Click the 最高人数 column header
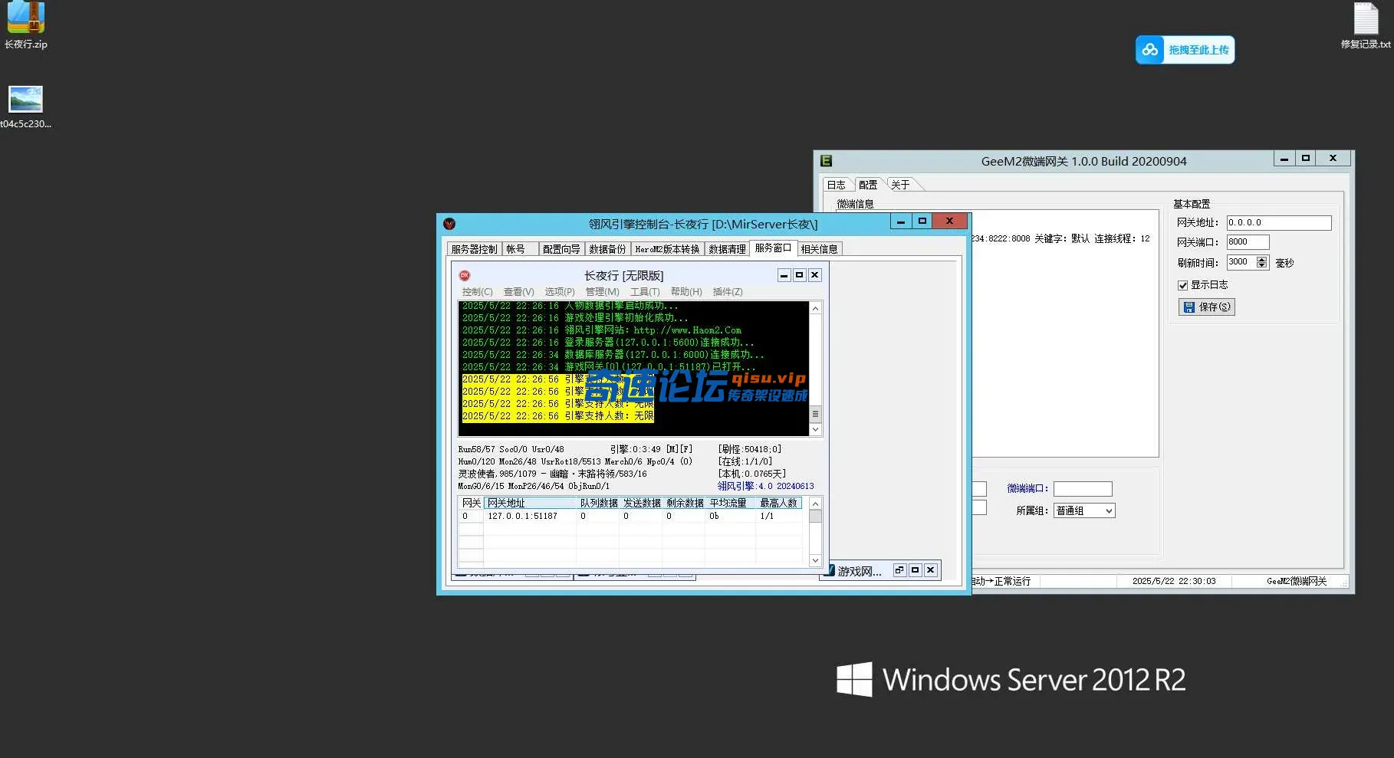1394x758 pixels. (x=778, y=503)
